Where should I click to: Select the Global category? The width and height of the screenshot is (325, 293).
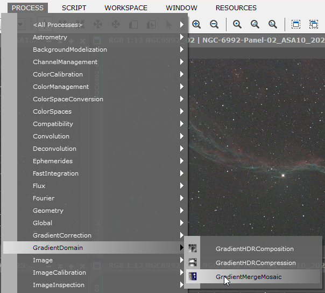point(94,223)
